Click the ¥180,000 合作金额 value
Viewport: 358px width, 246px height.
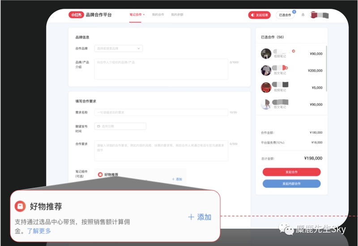click(316, 133)
